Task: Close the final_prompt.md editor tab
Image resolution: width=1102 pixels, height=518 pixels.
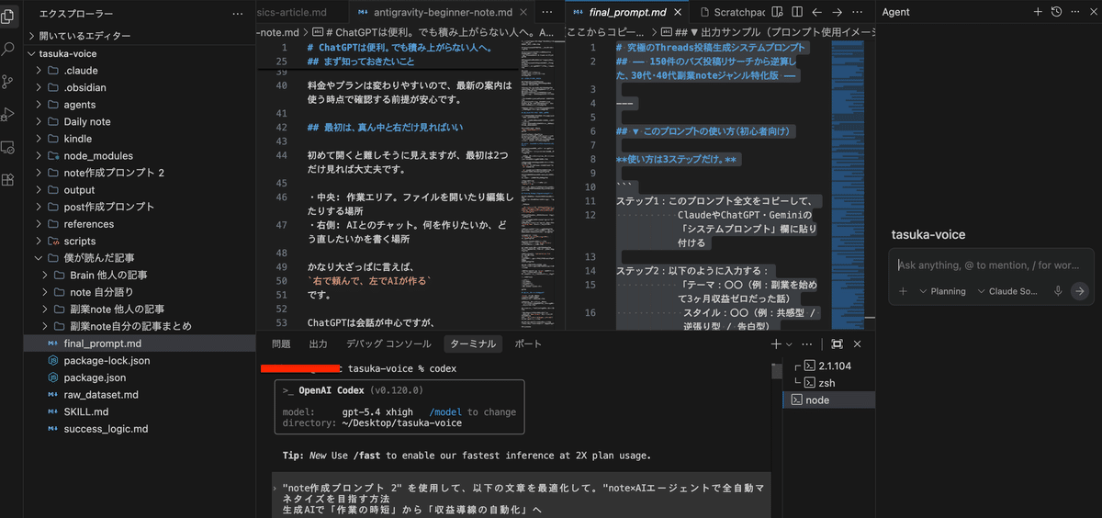Action: (x=679, y=13)
